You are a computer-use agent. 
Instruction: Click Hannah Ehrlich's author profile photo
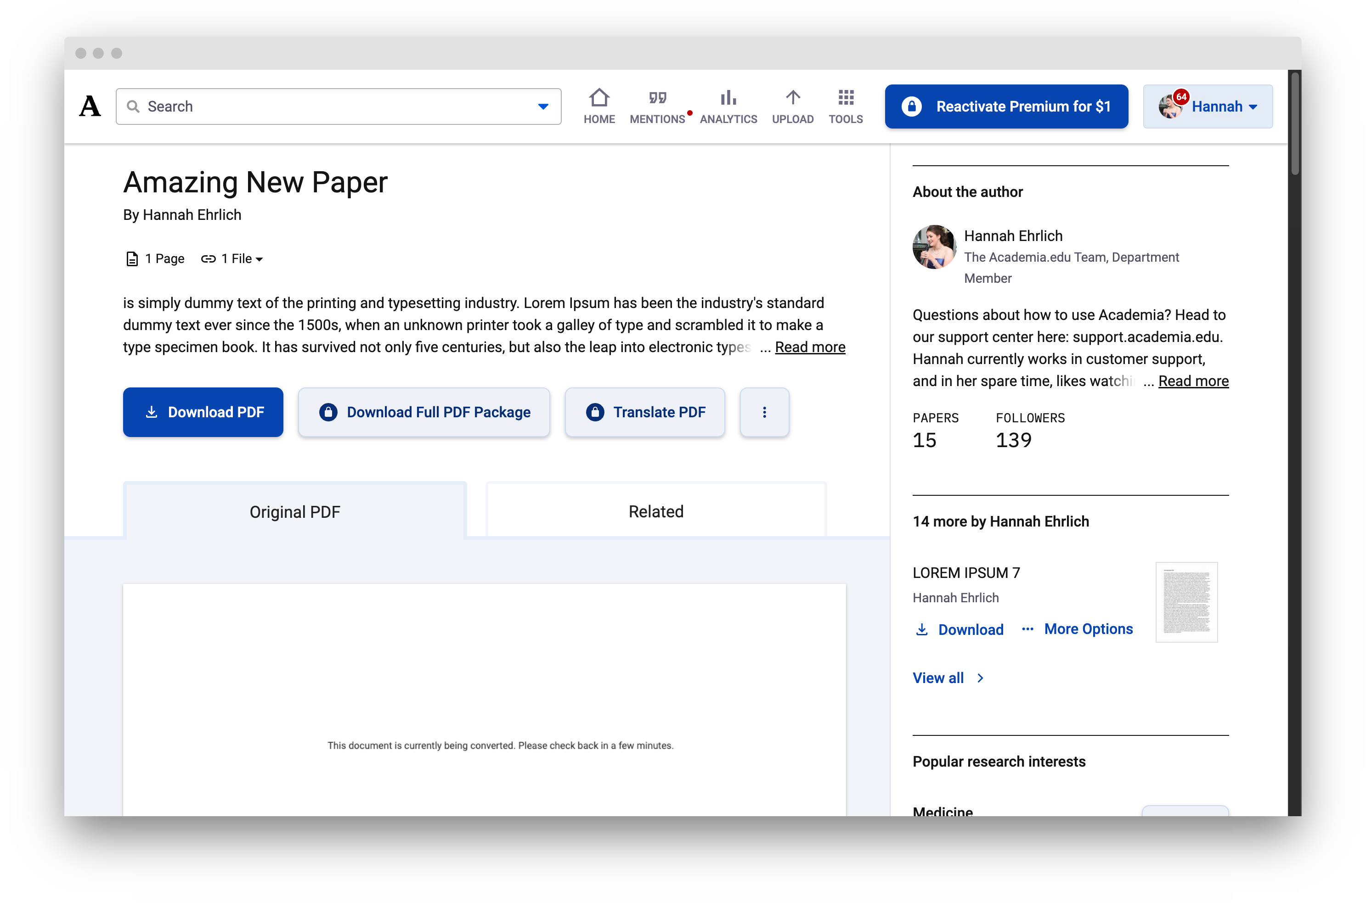[x=934, y=247]
